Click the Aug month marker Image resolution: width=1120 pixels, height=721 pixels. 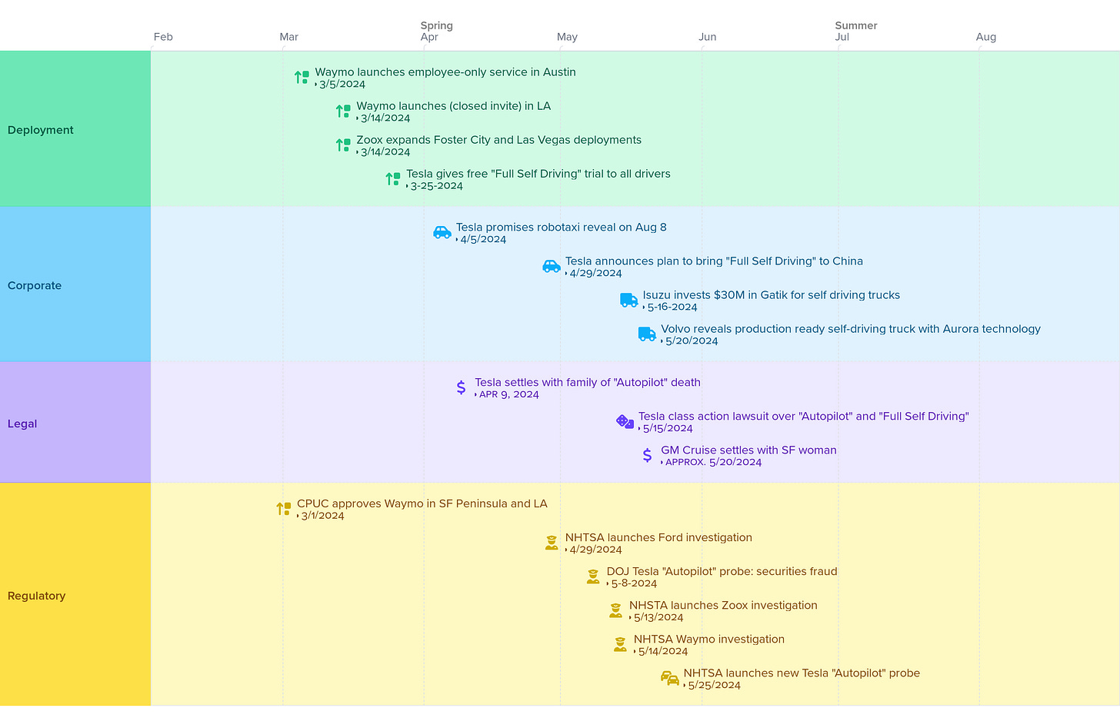pyautogui.click(x=986, y=37)
